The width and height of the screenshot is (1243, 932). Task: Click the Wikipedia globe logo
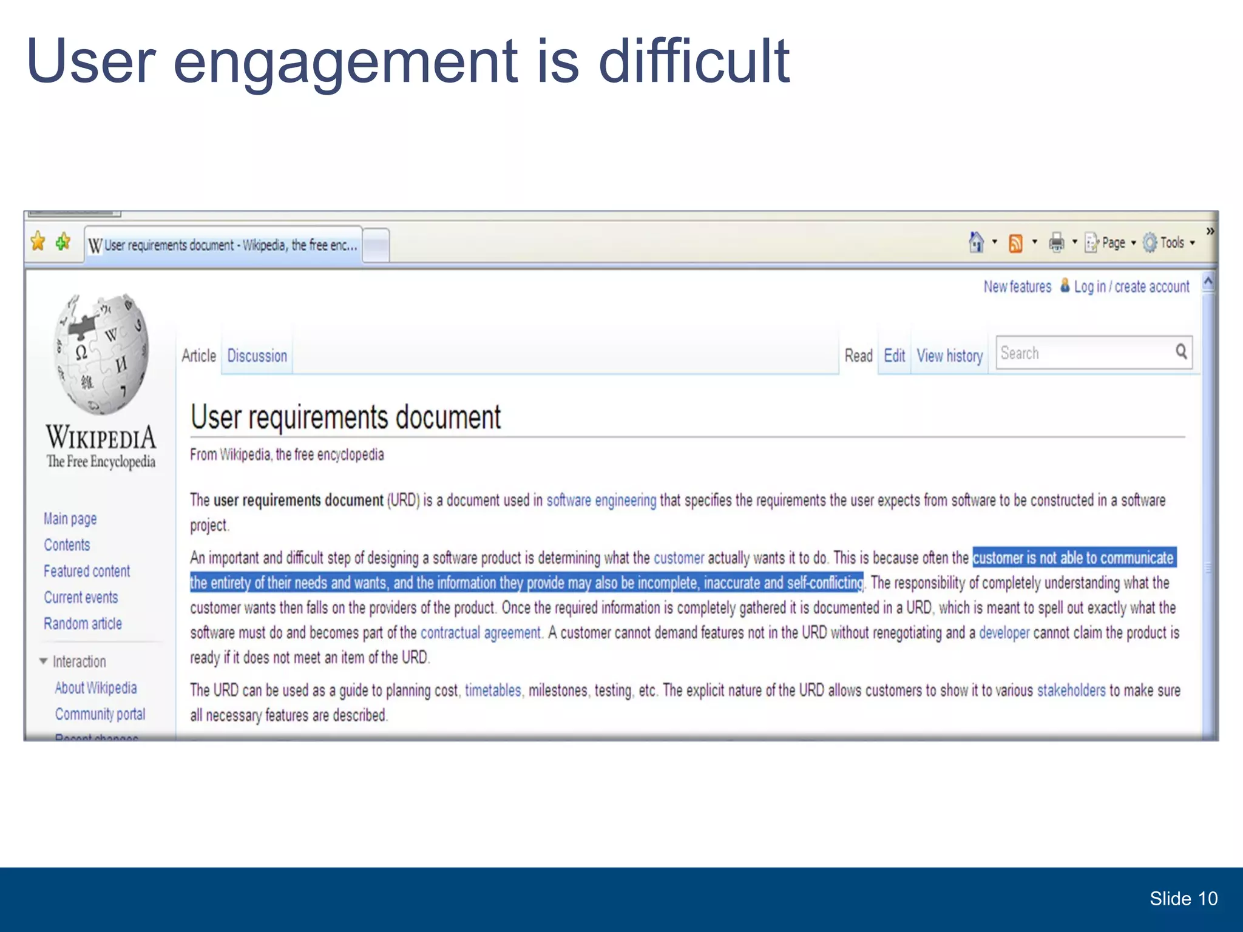point(101,355)
